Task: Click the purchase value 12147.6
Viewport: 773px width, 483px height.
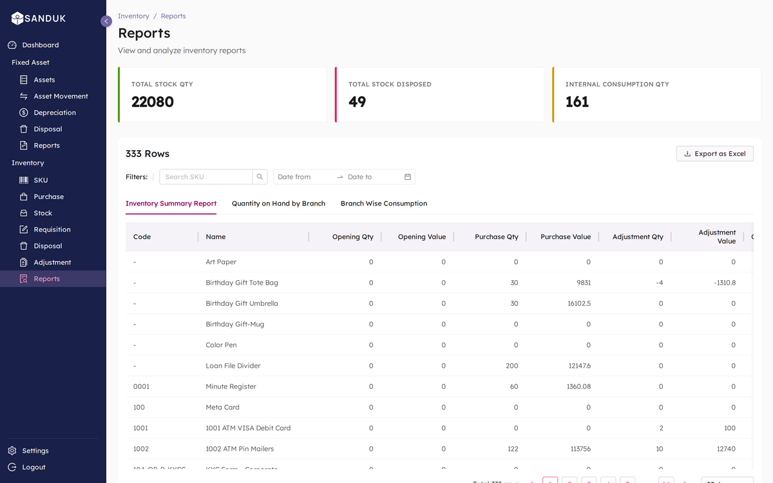Action: click(579, 366)
